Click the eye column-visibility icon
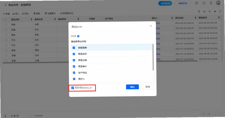 pos(215,12)
